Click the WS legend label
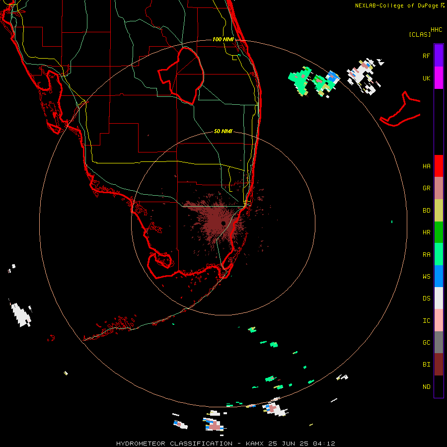This screenshot has width=447, height=447. [426, 276]
